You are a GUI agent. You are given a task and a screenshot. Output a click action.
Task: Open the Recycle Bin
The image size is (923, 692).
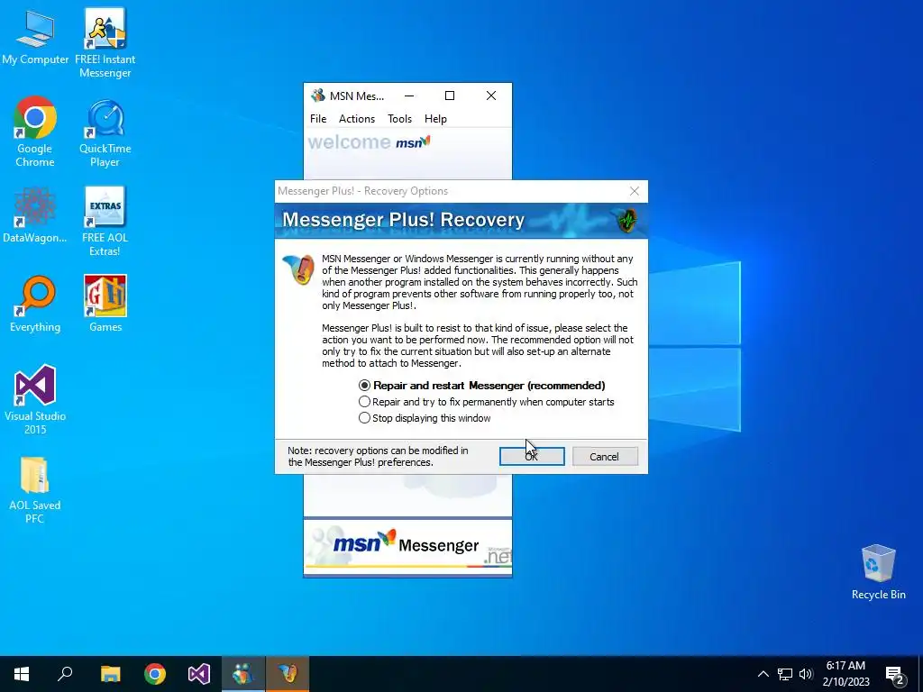(x=878, y=572)
